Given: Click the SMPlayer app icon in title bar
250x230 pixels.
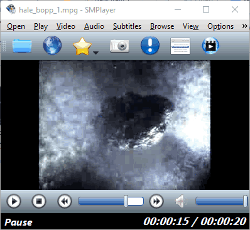Looking at the screenshot, I should pyautogui.click(x=11, y=9).
